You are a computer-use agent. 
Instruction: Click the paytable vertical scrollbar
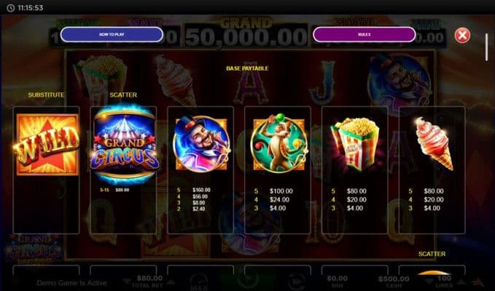(x=486, y=47)
